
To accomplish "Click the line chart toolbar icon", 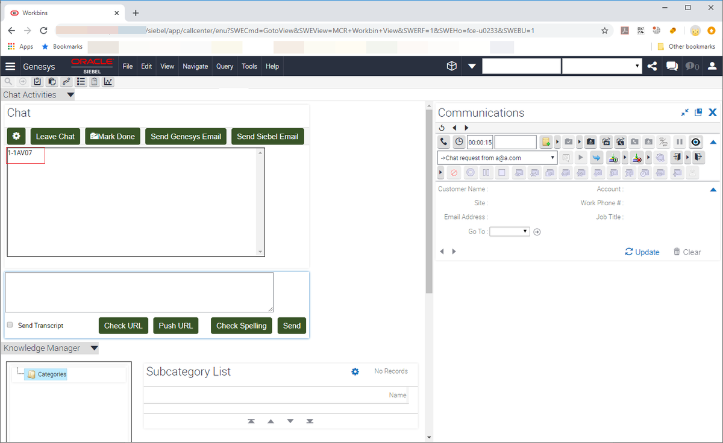I will (x=108, y=82).
